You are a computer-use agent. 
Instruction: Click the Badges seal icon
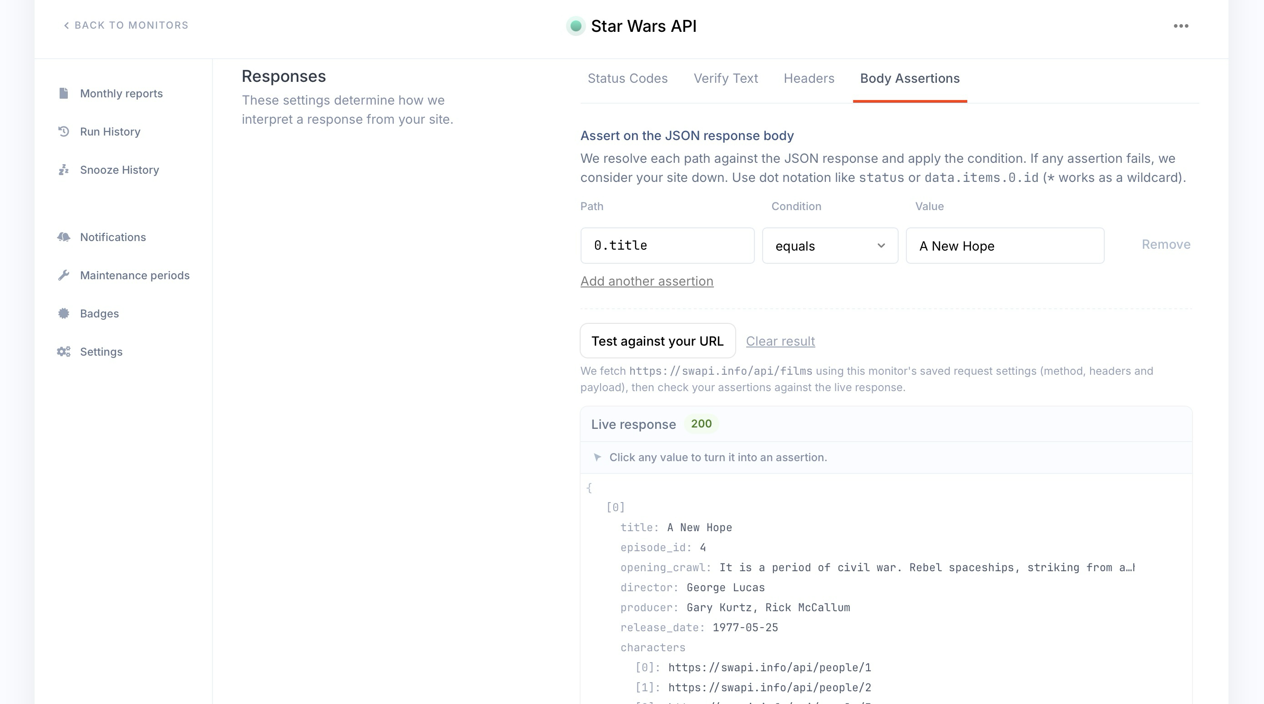pos(63,313)
